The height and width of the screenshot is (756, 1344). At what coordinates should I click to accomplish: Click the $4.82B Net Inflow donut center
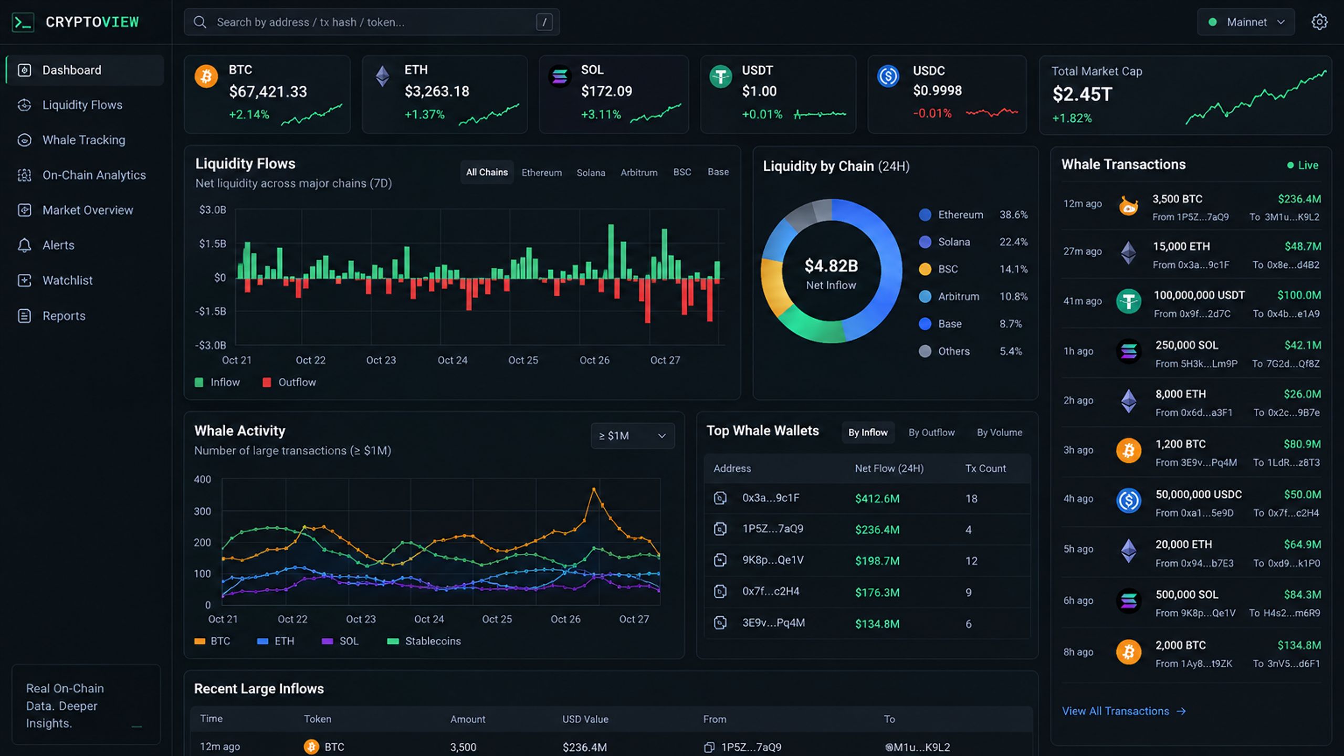[831, 273]
